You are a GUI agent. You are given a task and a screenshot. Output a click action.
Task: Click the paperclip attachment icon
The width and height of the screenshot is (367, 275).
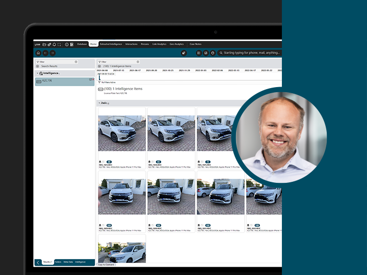(49, 44)
